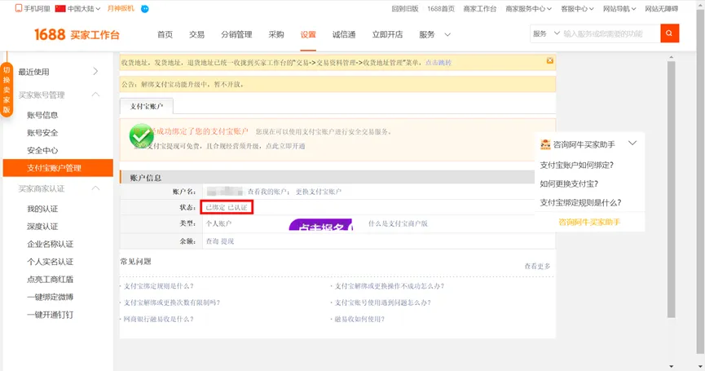Open the 中国大陆 region dropdown

pos(84,8)
